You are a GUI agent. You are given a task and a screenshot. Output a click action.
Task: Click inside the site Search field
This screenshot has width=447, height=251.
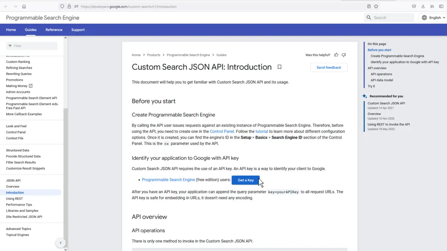point(389,17)
